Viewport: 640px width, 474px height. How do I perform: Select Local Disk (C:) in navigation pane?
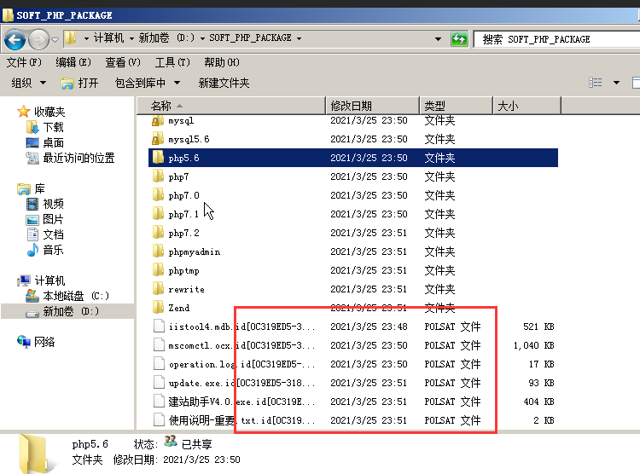pyautogui.click(x=75, y=296)
